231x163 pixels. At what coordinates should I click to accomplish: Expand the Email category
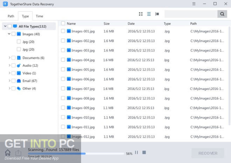[9, 81]
